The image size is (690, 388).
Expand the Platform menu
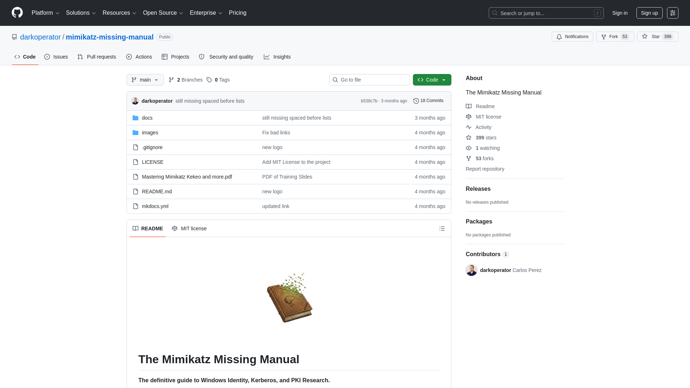[46, 13]
